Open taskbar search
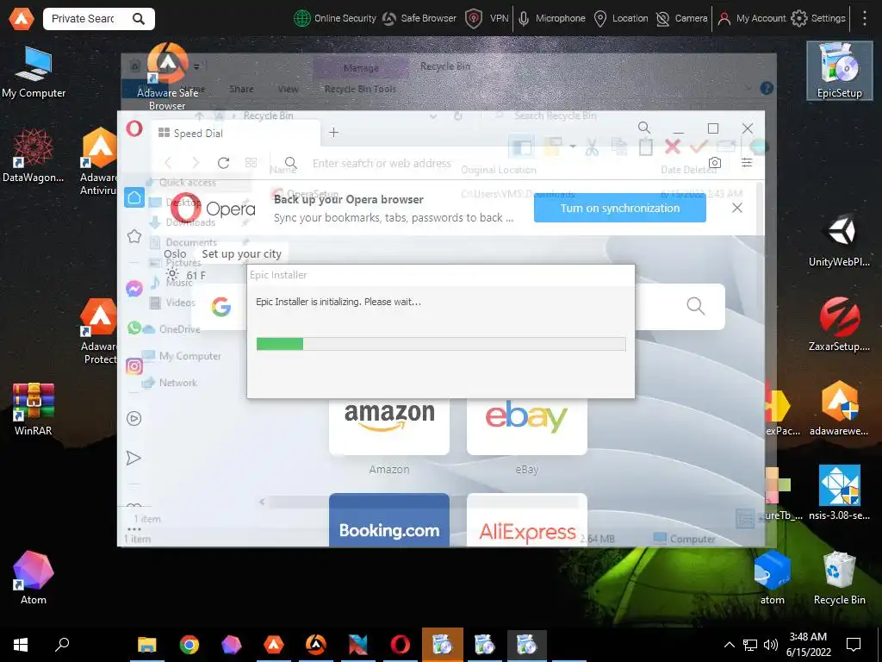The width and height of the screenshot is (882, 662). coord(62,645)
